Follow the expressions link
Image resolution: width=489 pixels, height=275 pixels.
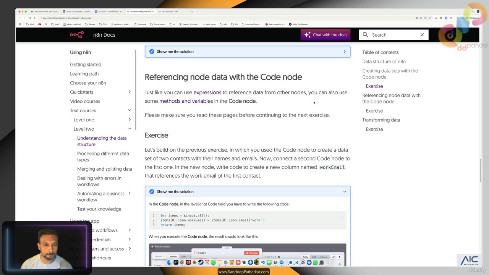(x=207, y=92)
